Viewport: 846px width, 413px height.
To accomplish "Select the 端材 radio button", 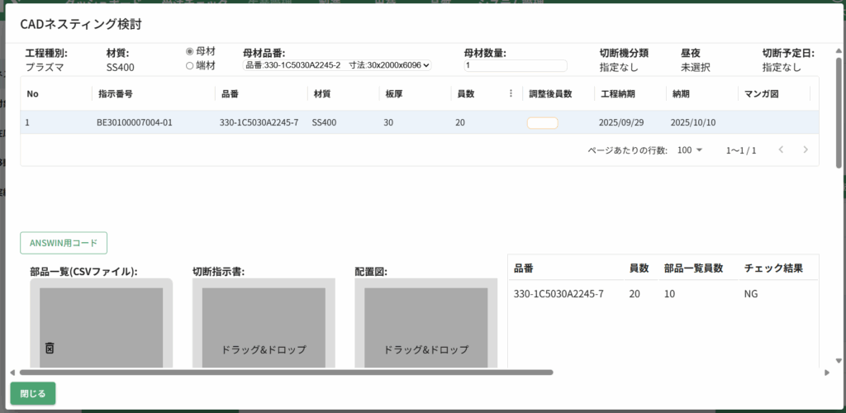I will point(190,65).
